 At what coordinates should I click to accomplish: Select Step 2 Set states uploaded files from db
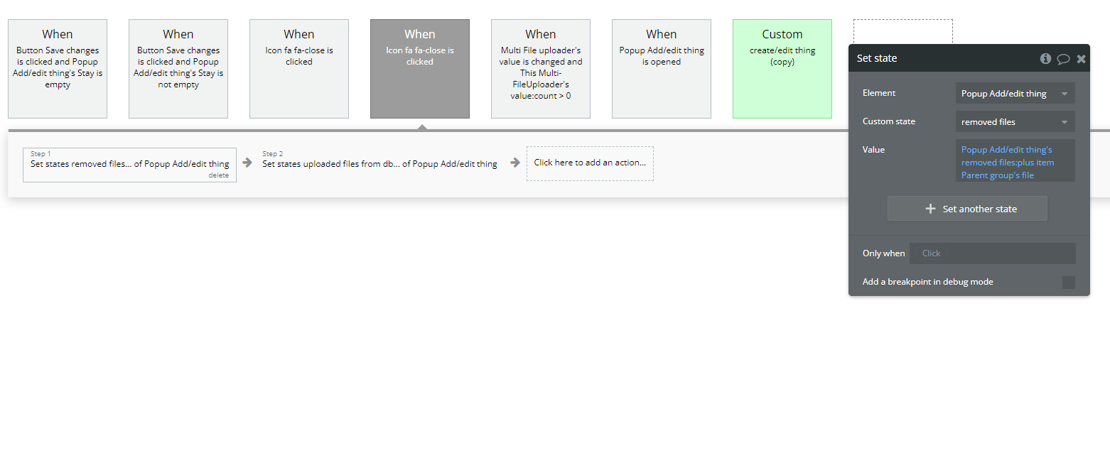(379, 163)
